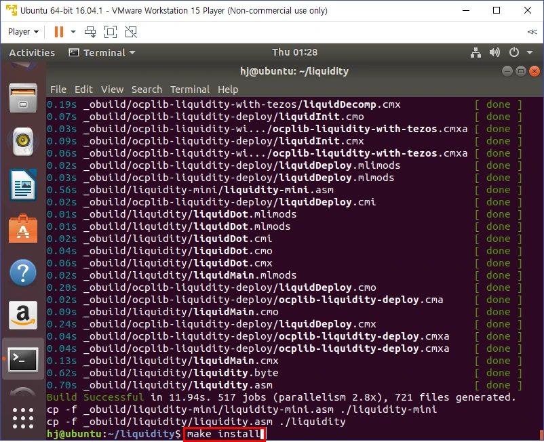Click the liquidMain.cmo build line

coord(284,312)
